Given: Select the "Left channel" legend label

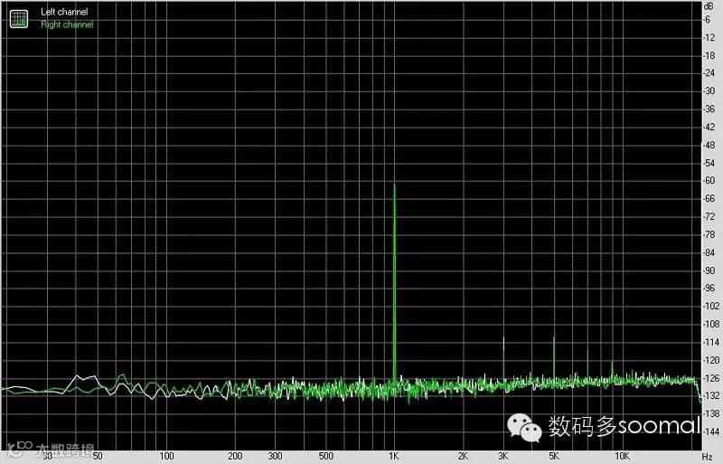Looking at the screenshot, I should click(64, 12).
